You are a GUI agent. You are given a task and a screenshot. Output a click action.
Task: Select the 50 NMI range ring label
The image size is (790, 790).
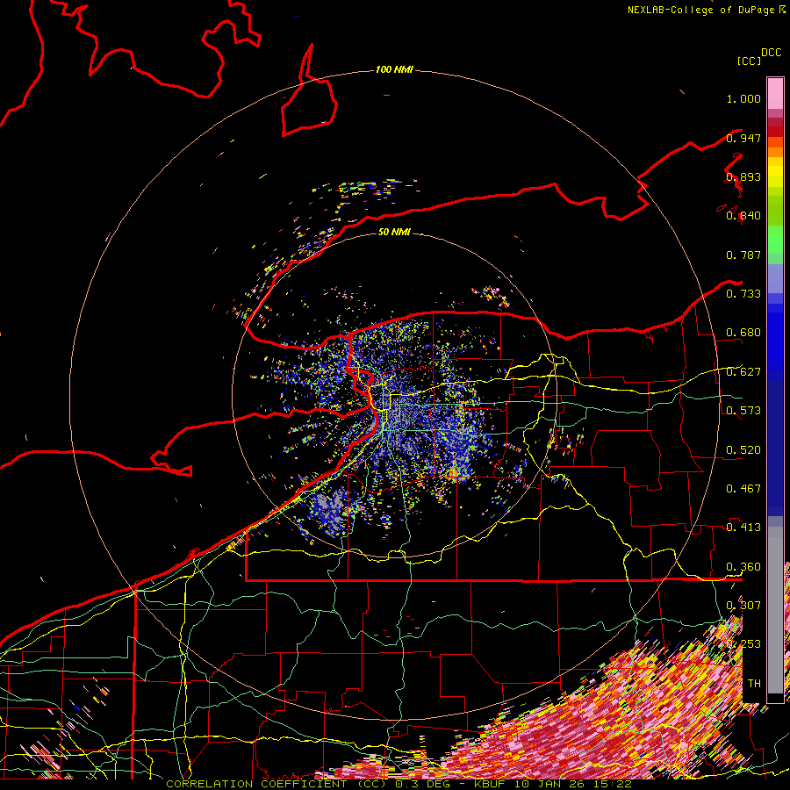[394, 232]
